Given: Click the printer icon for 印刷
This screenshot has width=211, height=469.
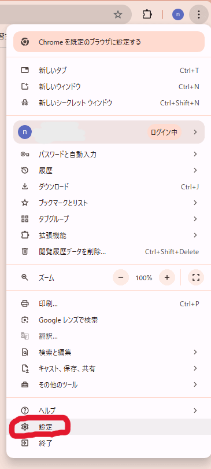Looking at the screenshot, I should tap(25, 304).
